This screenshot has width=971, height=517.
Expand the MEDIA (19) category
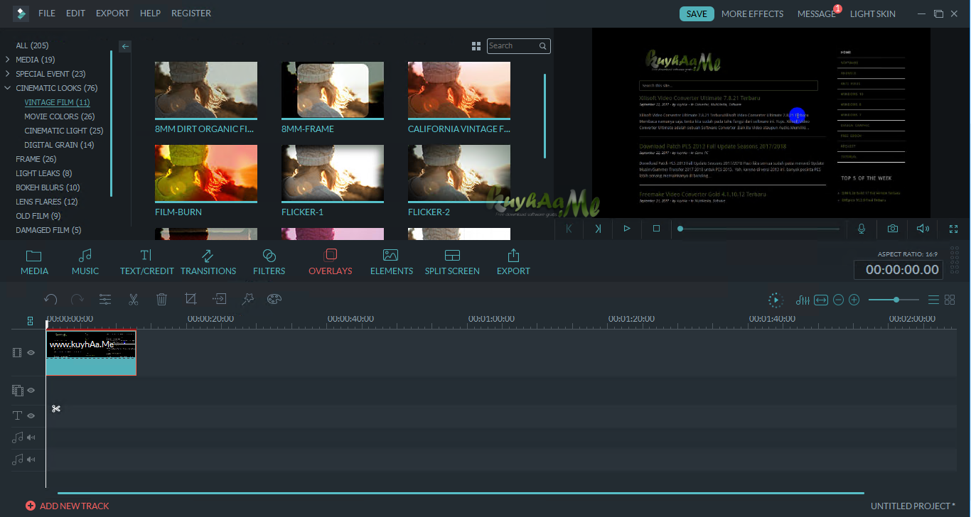pyautogui.click(x=7, y=60)
